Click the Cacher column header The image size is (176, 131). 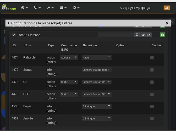tap(156, 45)
